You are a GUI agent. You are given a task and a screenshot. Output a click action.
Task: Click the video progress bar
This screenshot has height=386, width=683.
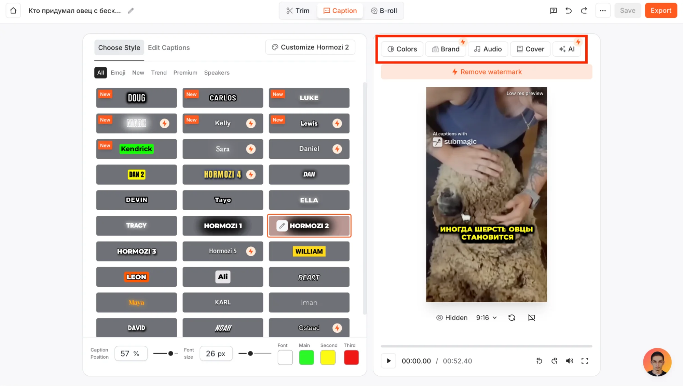[x=487, y=346]
